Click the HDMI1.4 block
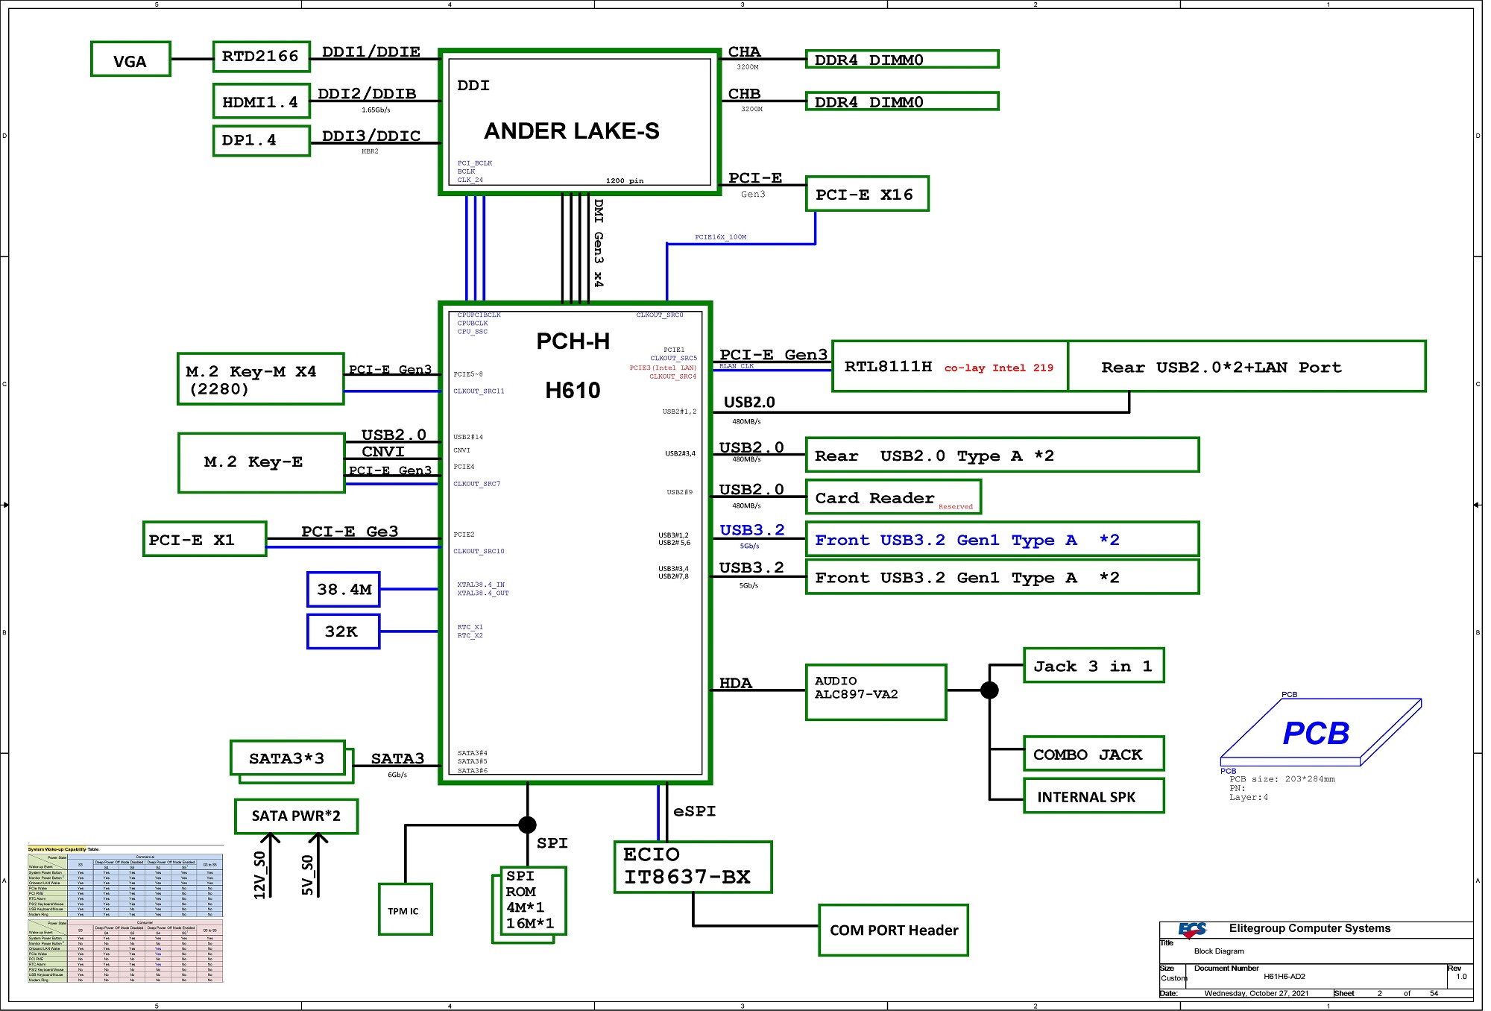1491x1011 pixels. coord(261,101)
